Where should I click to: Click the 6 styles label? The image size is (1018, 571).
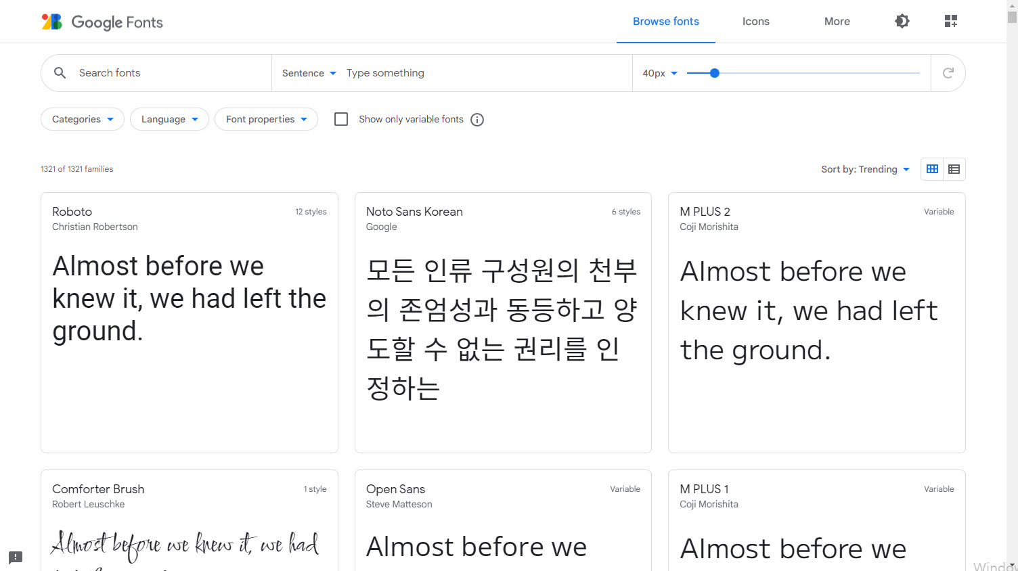(x=626, y=212)
